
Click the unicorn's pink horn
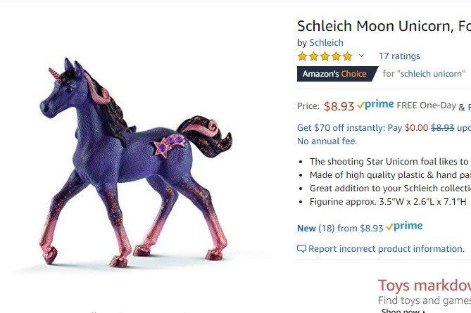coord(54,71)
